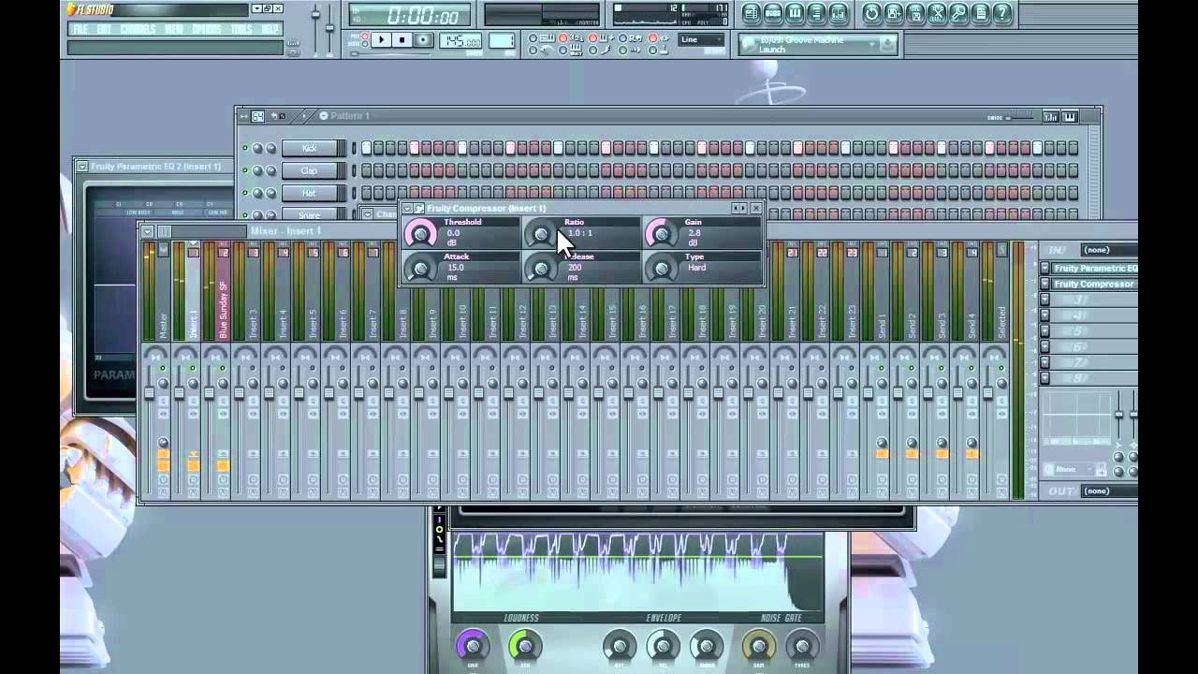Image resolution: width=1198 pixels, height=674 pixels.
Task: Click the Attack knob in Fruity Compressor
Action: click(420, 270)
